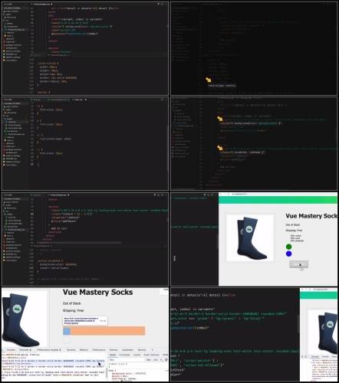
Task: Open the Application tab in DevTools
Action: 127,350
